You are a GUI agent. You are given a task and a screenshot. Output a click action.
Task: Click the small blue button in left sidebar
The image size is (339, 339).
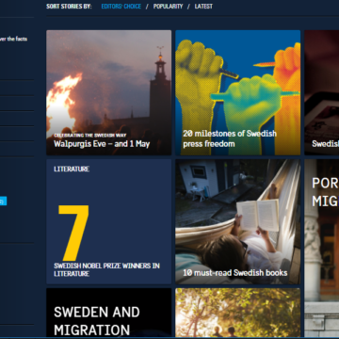pyautogui.click(x=3, y=201)
